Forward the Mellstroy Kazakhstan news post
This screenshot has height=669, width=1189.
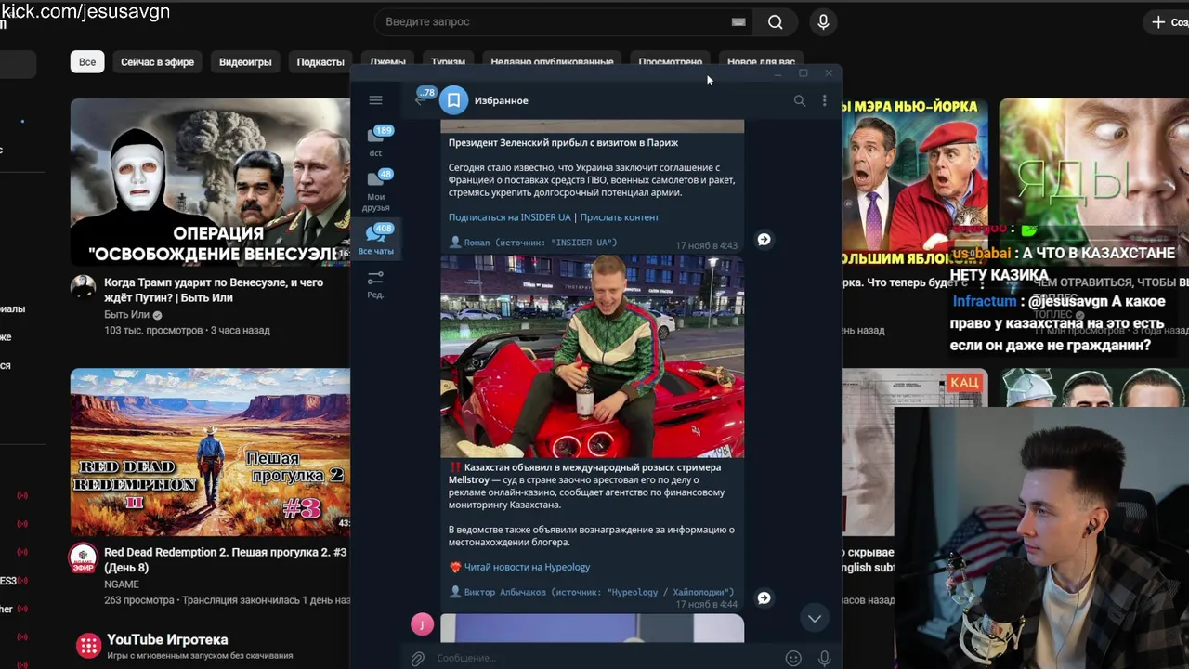pos(764,597)
